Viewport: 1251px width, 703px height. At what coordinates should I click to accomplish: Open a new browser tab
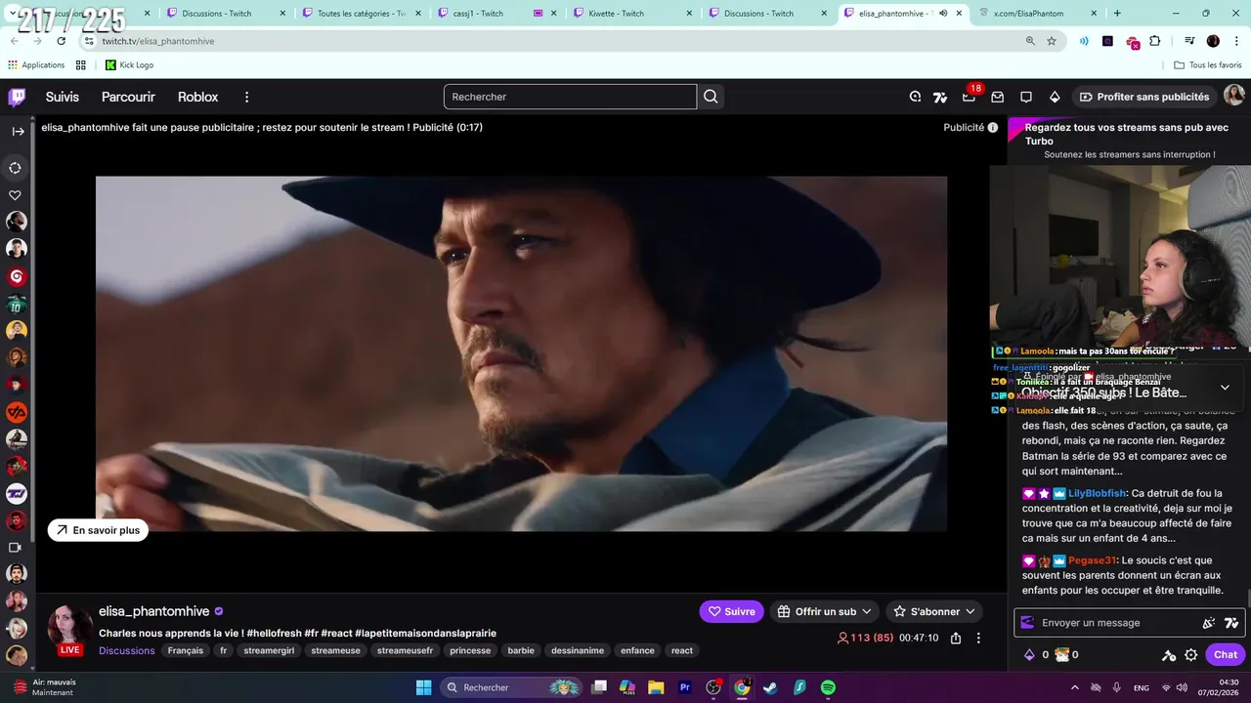pos(1117,14)
